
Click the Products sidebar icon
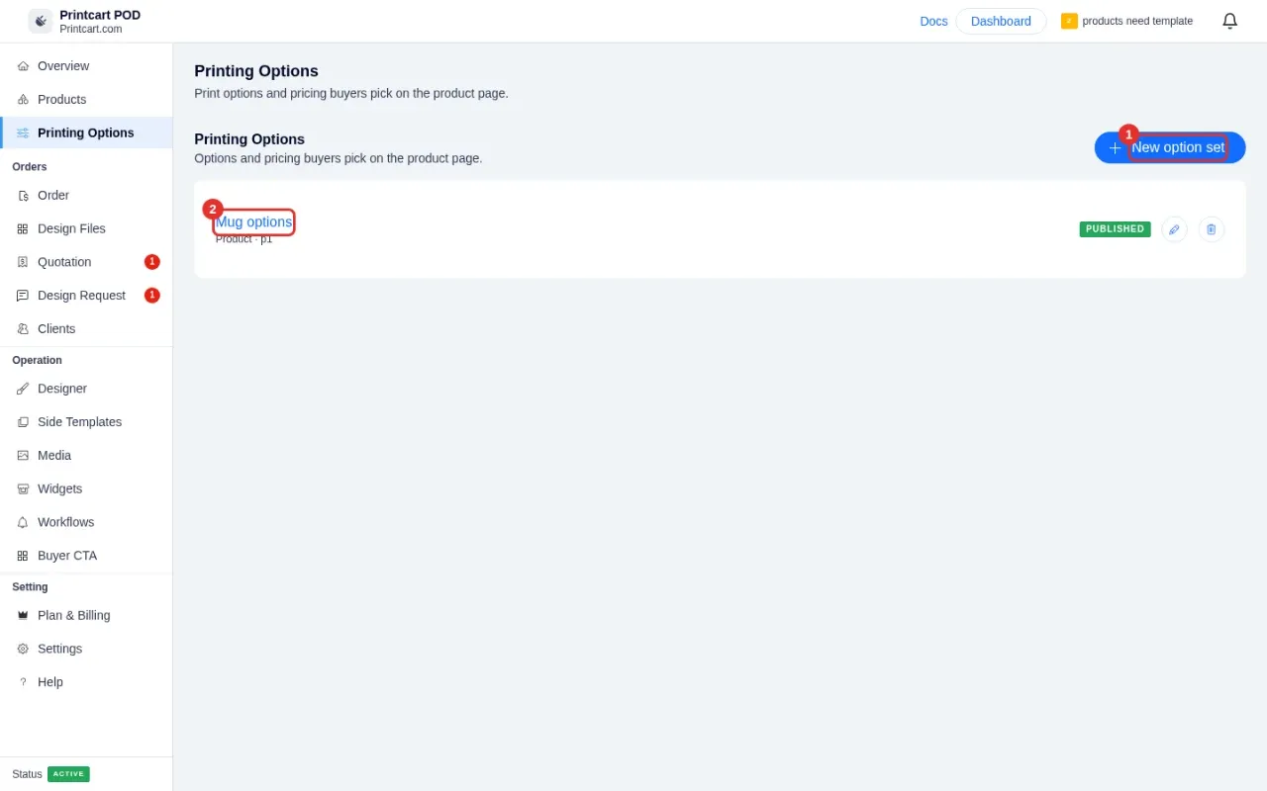coord(23,100)
